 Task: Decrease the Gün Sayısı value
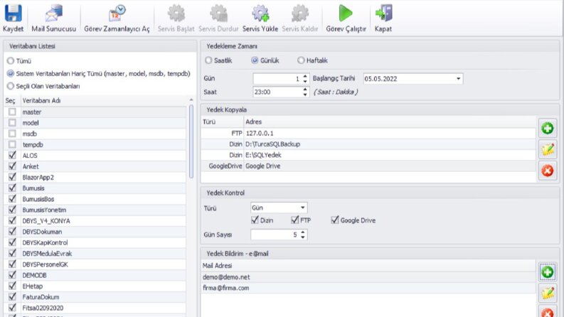pos(303,237)
